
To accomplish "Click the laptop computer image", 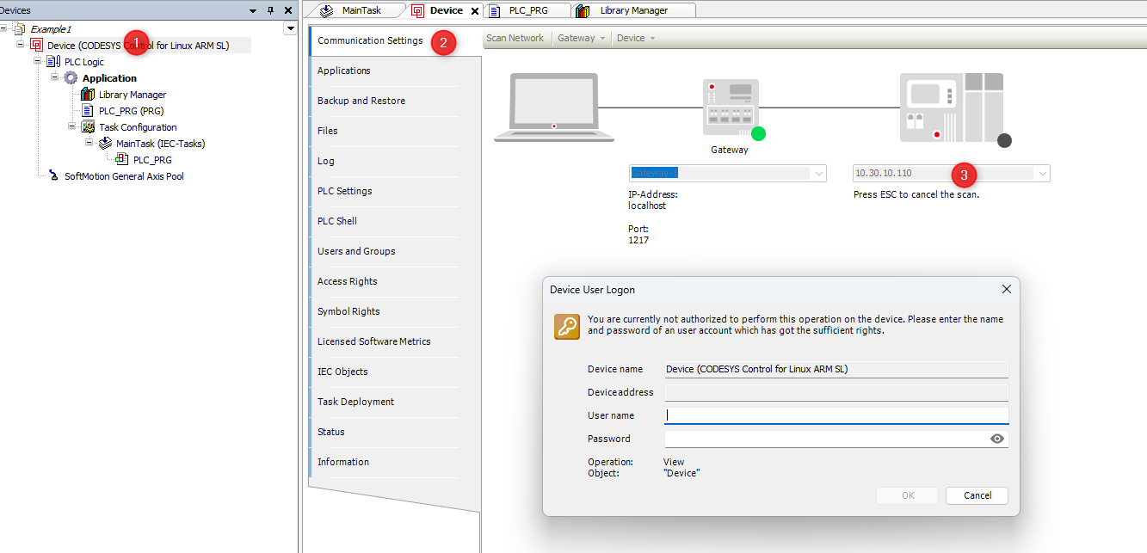I will (554, 108).
